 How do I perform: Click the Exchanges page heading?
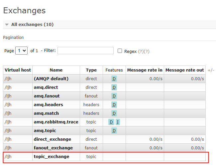click(x=24, y=11)
